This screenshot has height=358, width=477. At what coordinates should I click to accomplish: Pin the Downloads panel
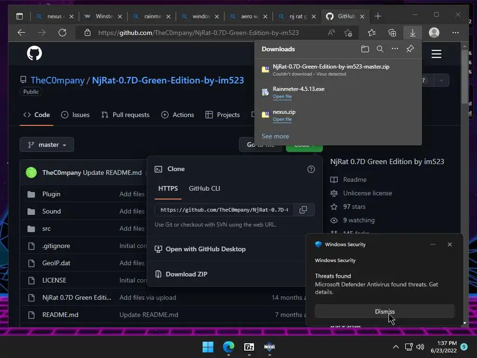tap(410, 48)
